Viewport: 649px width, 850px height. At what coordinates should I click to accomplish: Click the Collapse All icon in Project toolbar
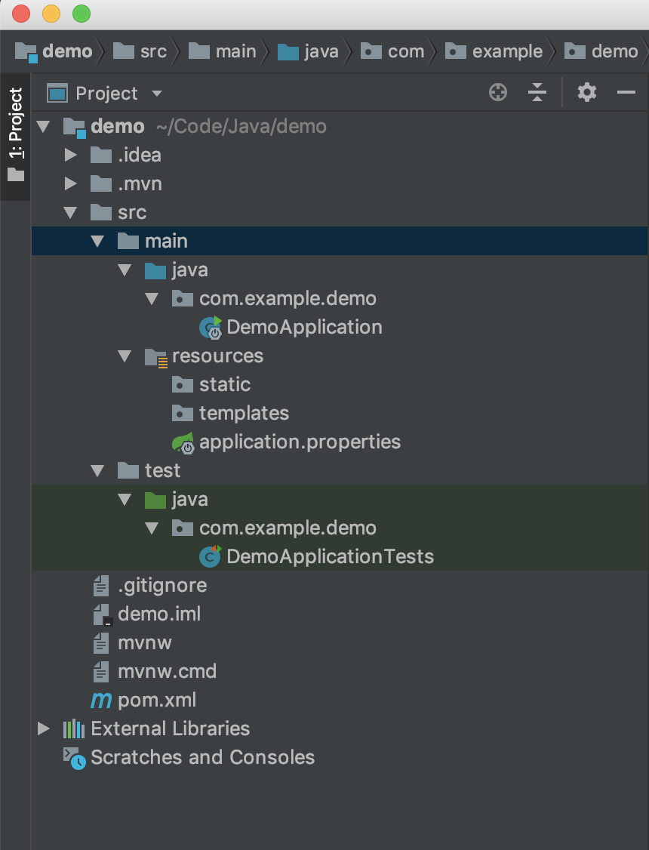pyautogui.click(x=537, y=93)
